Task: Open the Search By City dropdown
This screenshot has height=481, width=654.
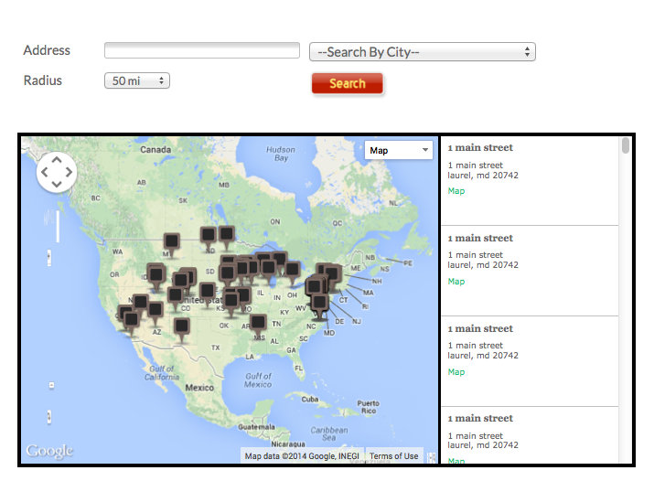Action: (x=422, y=52)
